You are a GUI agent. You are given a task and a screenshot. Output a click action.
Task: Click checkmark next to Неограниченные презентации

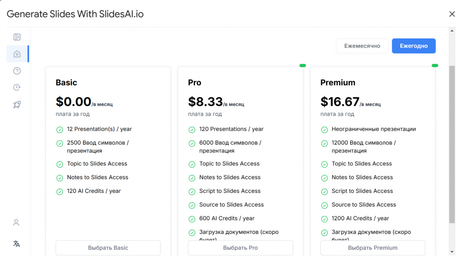pyautogui.click(x=324, y=130)
